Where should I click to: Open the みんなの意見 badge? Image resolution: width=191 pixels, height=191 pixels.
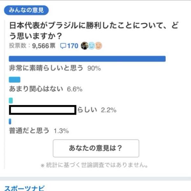(26, 11)
